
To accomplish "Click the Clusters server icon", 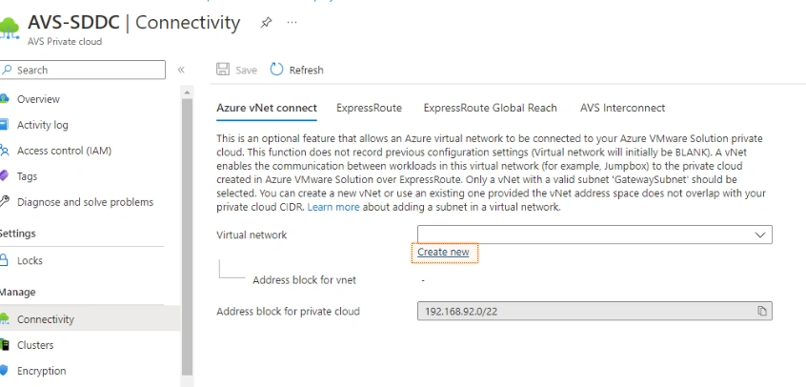I will (x=4, y=345).
